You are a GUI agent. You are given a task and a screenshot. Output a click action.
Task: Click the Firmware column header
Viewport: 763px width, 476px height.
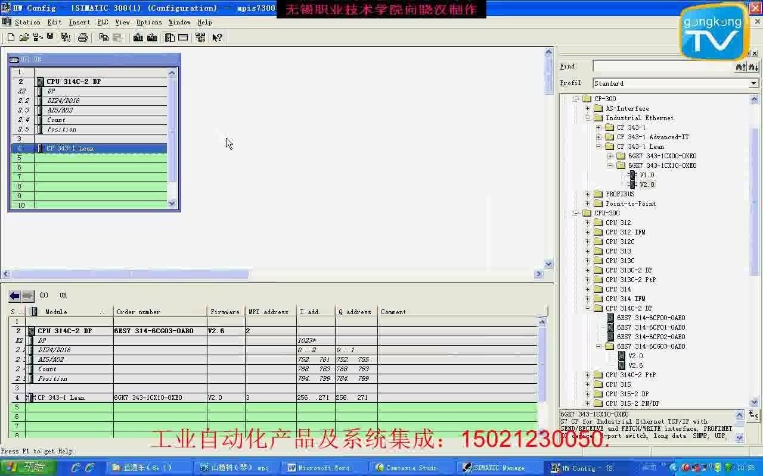point(226,312)
